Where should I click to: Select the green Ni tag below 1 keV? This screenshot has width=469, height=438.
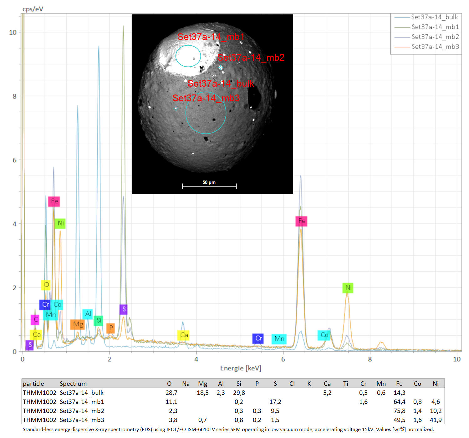pyautogui.click(x=60, y=223)
